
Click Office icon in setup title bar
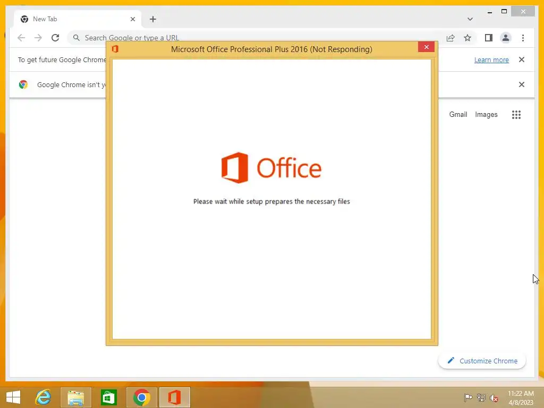tap(115, 49)
